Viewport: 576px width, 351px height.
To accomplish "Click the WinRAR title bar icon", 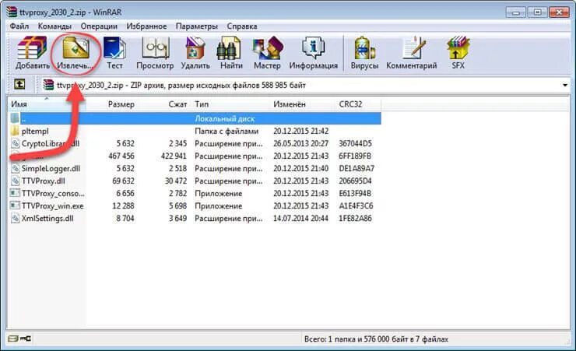I will (x=12, y=12).
